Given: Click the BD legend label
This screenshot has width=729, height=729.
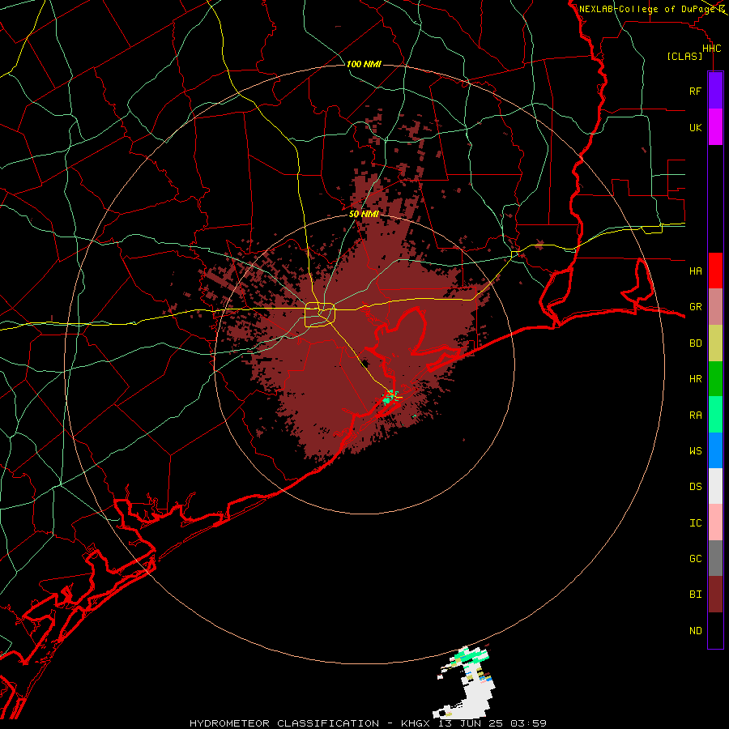Looking at the screenshot, I should [x=695, y=343].
